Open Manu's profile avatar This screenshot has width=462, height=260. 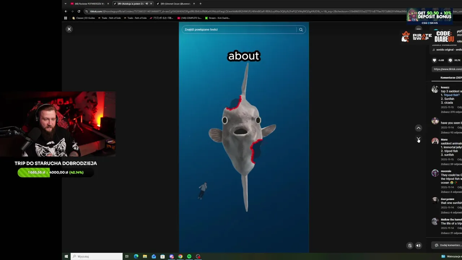pyautogui.click(x=435, y=141)
